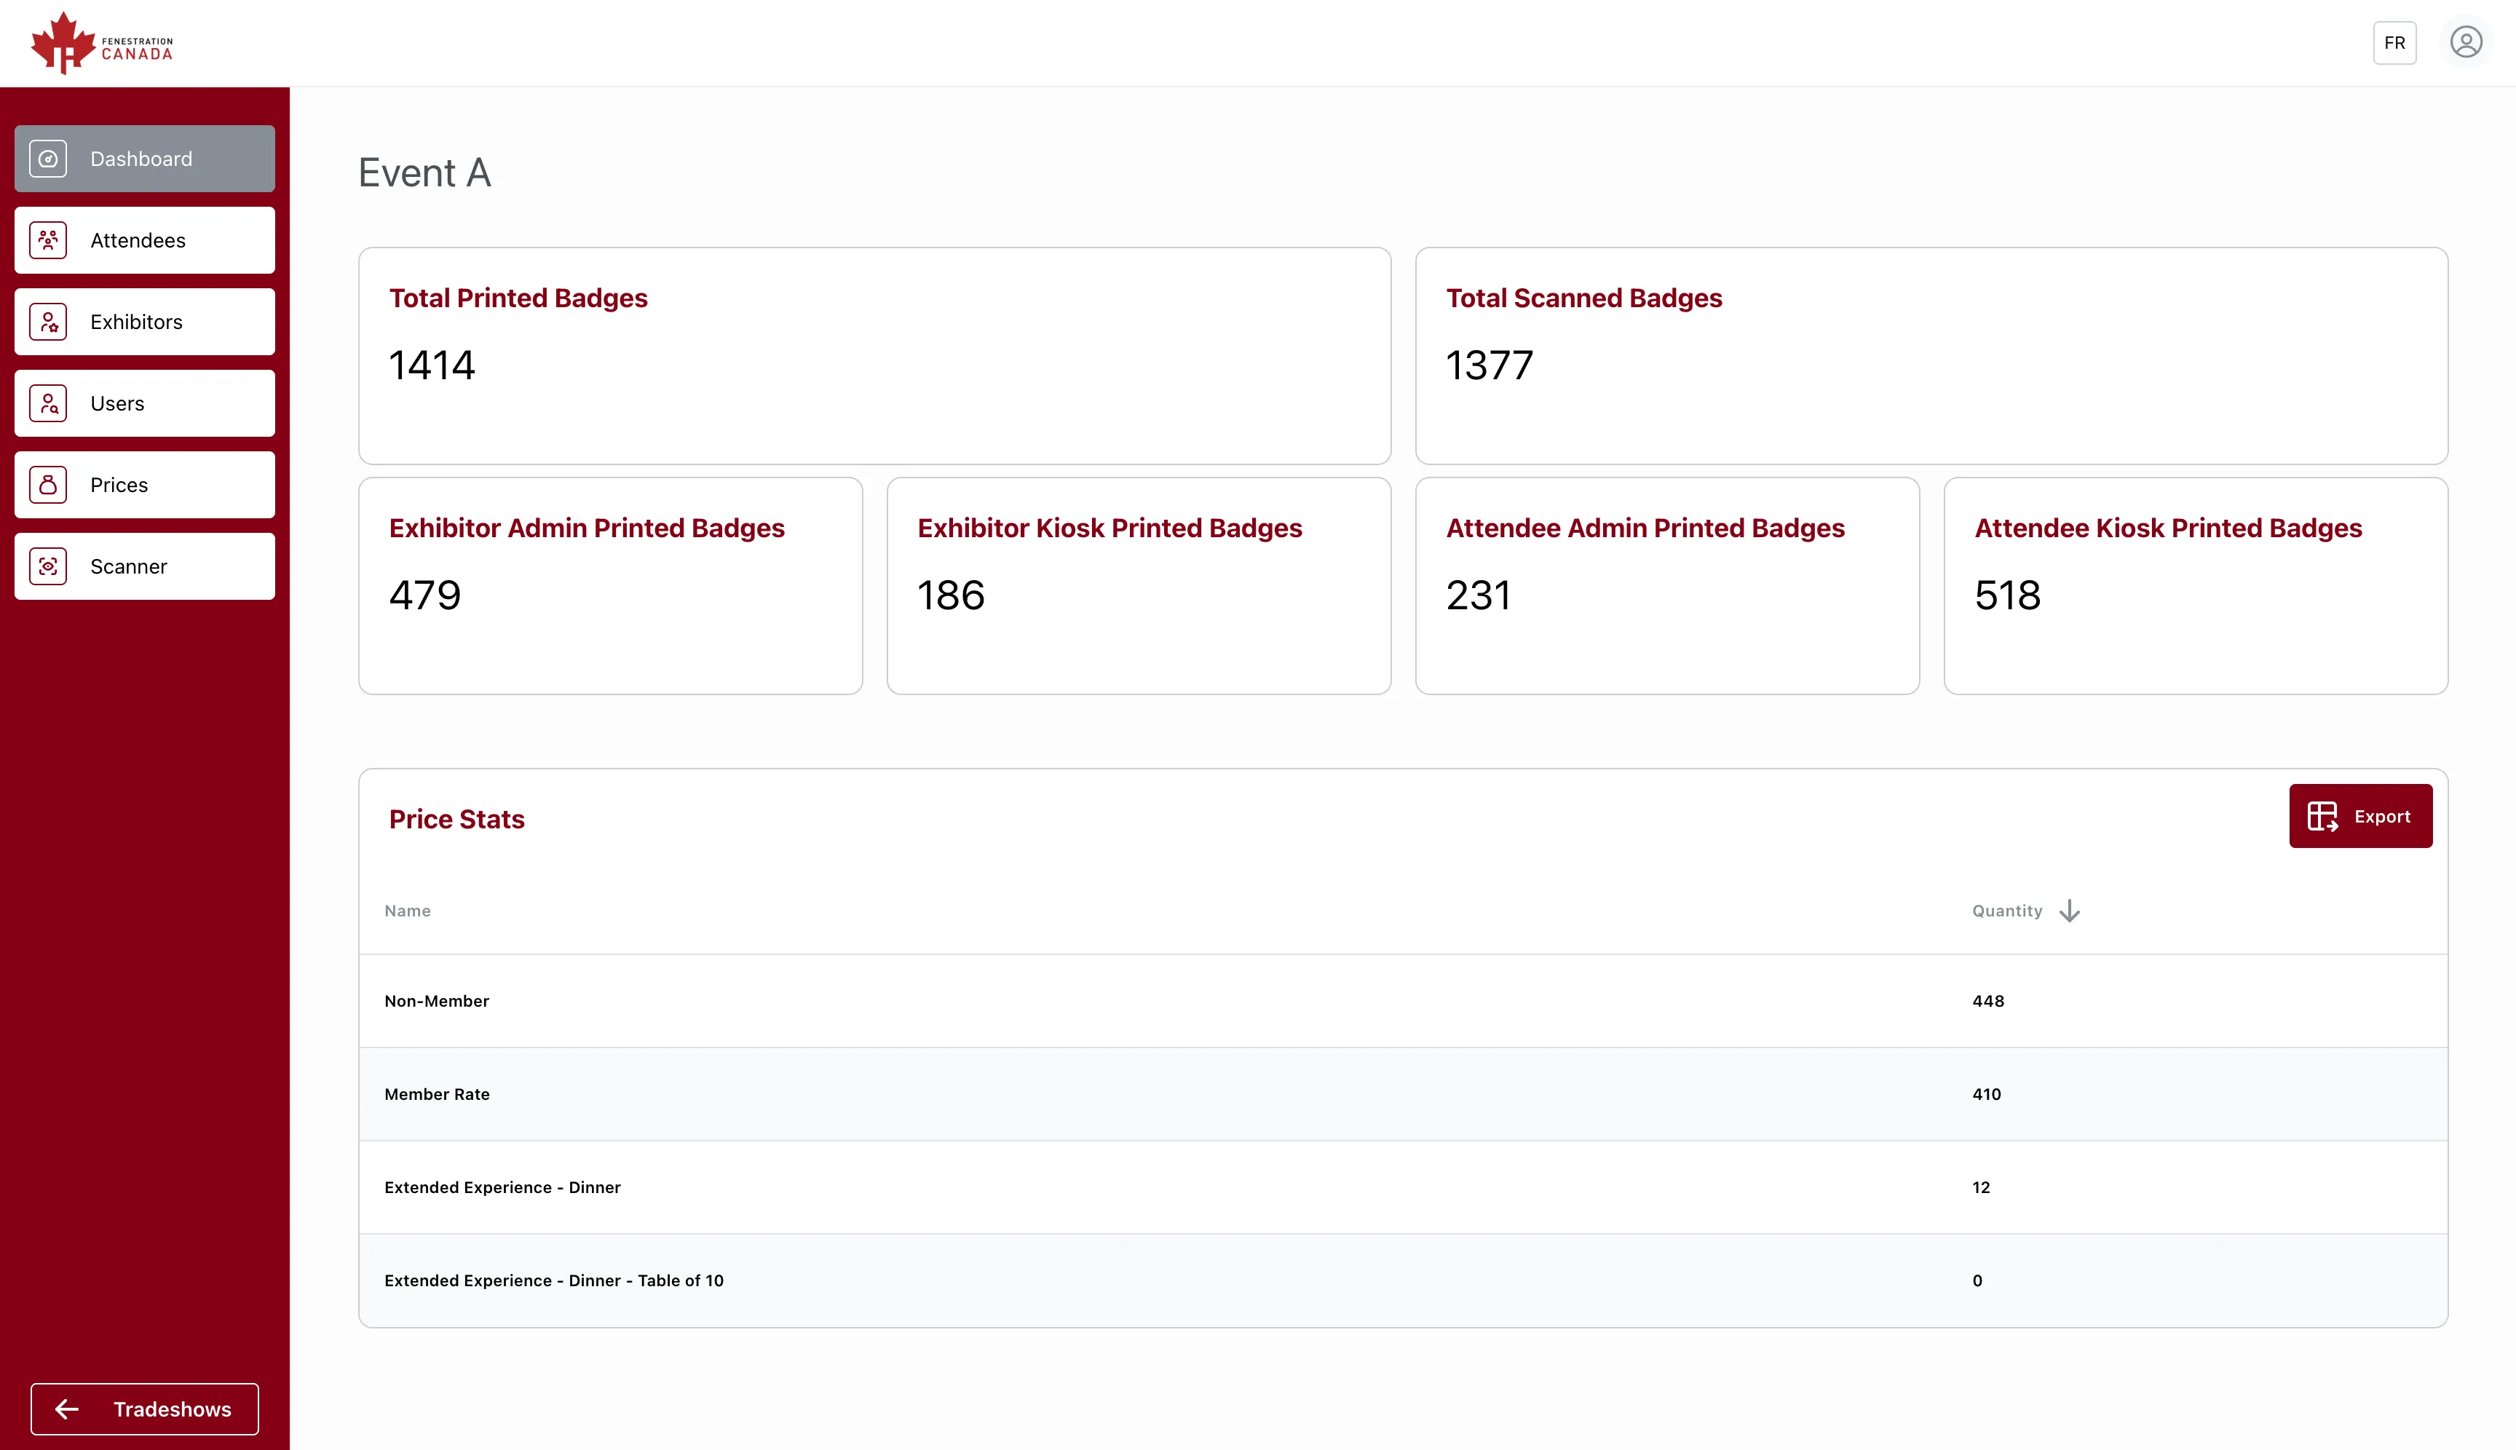Click the back arrow icon beside Tradeshows
The image size is (2516, 1450).
pos(67,1409)
